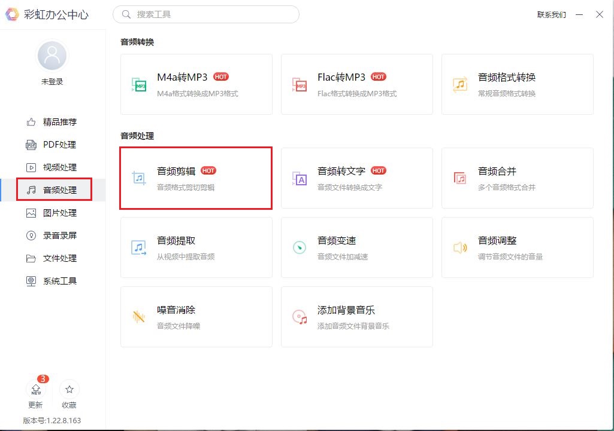Click the 更新 update icon with badge
Image resolution: width=614 pixels, height=431 pixels.
point(36,393)
